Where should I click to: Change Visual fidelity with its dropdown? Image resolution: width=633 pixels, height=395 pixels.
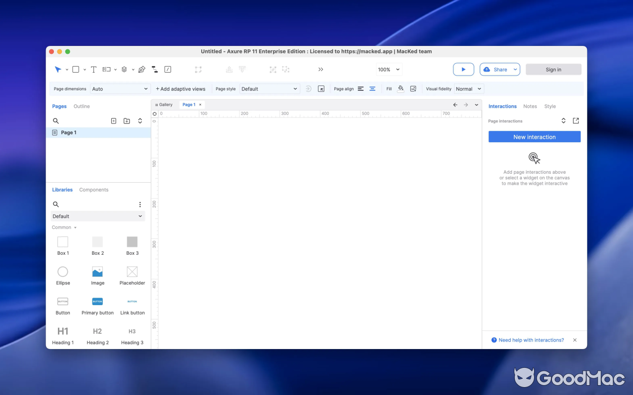pos(468,89)
